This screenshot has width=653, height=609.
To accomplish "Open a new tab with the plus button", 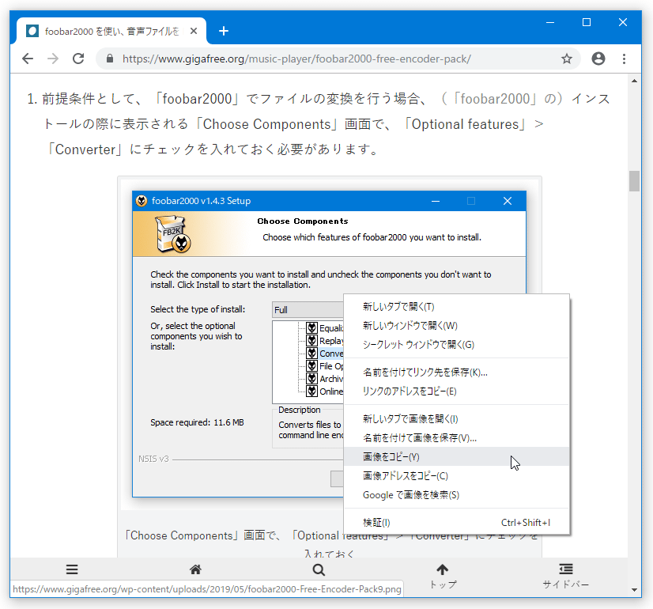I will [224, 31].
